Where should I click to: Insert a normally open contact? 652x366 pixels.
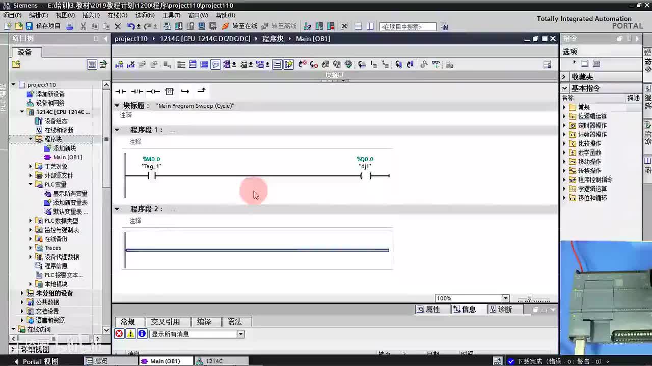[x=121, y=91]
